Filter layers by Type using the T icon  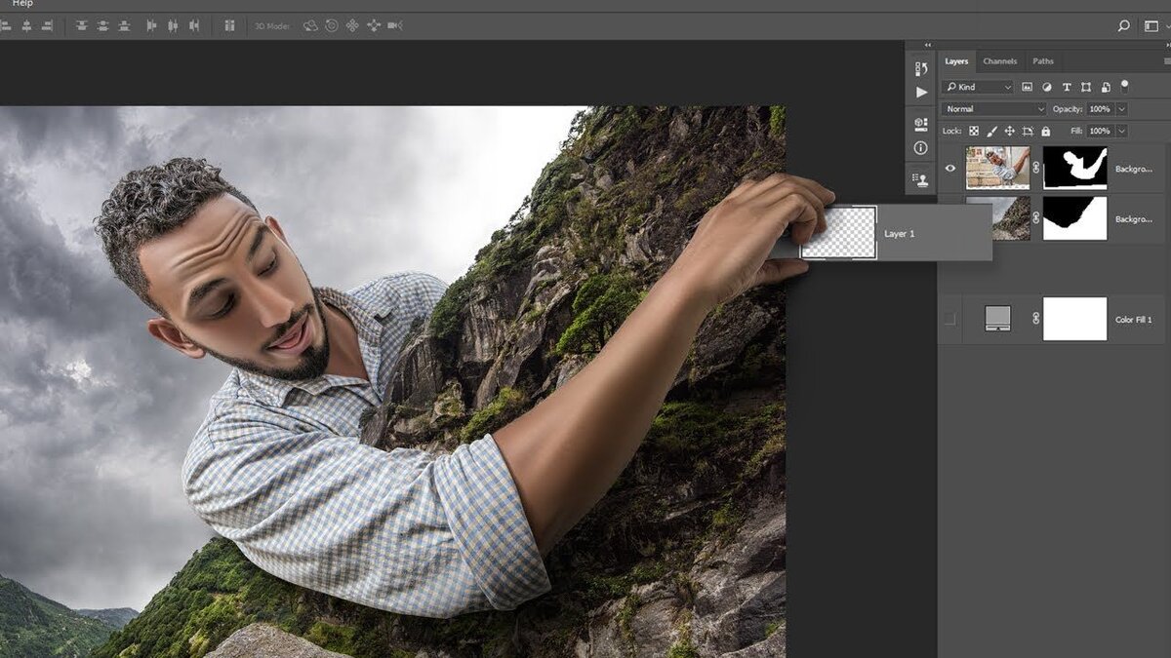(x=1067, y=87)
